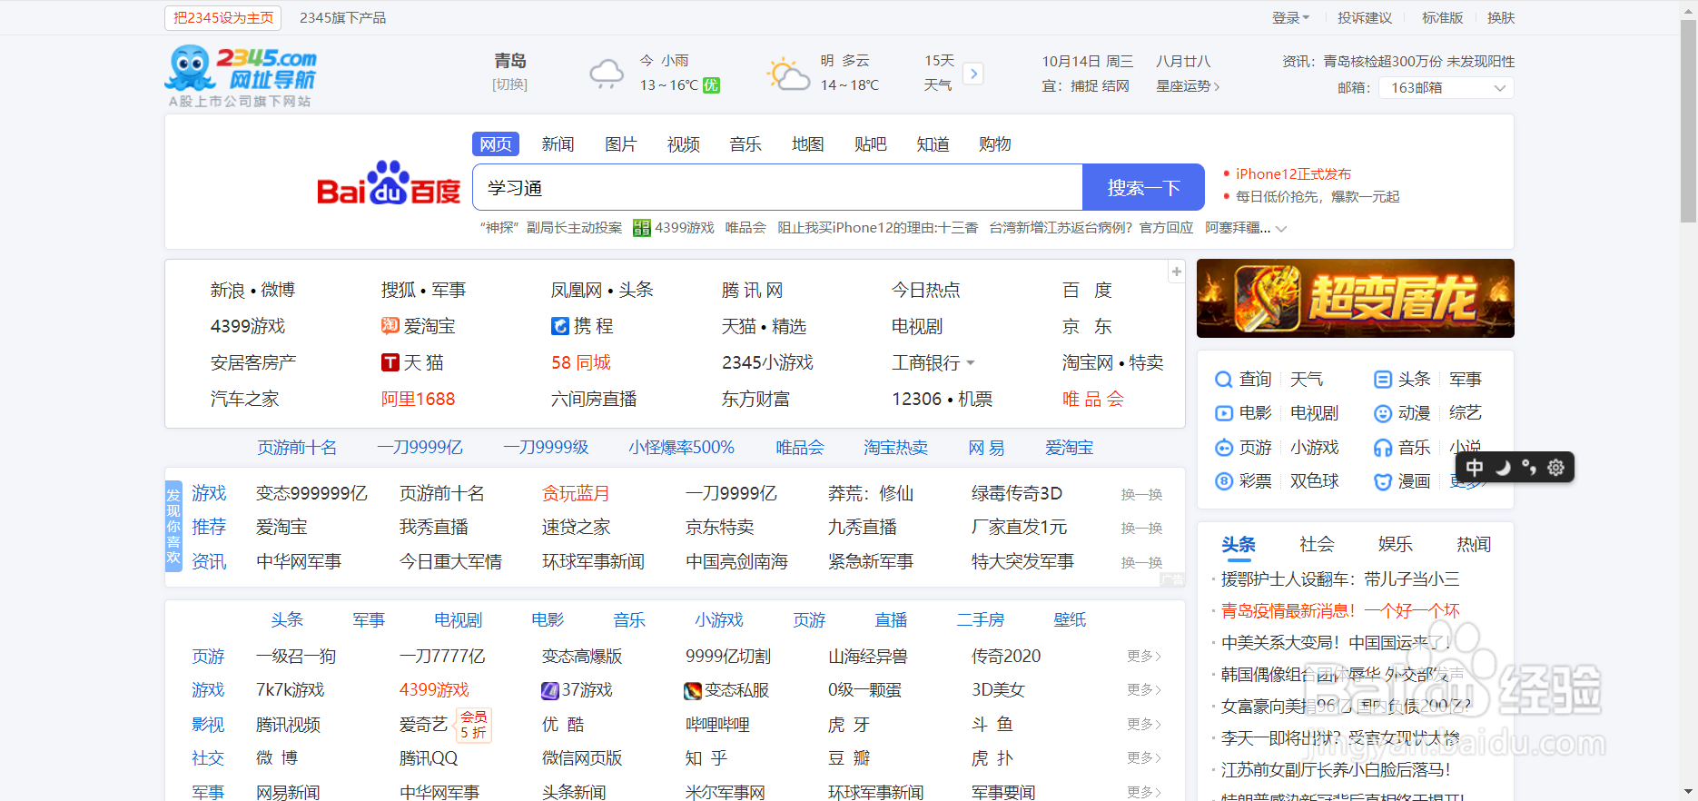Open the 哔哩哔哩 link
The image size is (1698, 801).
pos(717,725)
